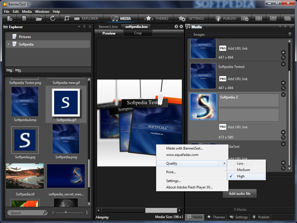The width and height of the screenshot is (297, 223).
Task: Select the filmstrip layout icon
Action: click(x=273, y=18)
